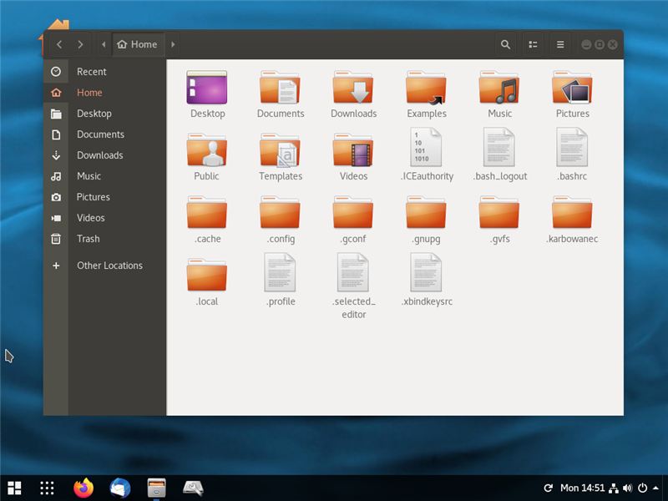Go forward with the right arrow button

(x=80, y=44)
